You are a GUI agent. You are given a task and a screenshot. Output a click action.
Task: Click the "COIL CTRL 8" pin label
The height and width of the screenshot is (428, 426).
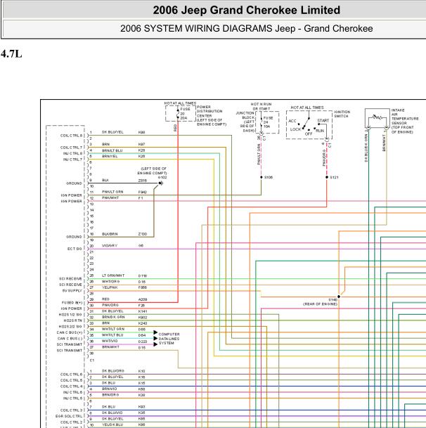point(71,136)
